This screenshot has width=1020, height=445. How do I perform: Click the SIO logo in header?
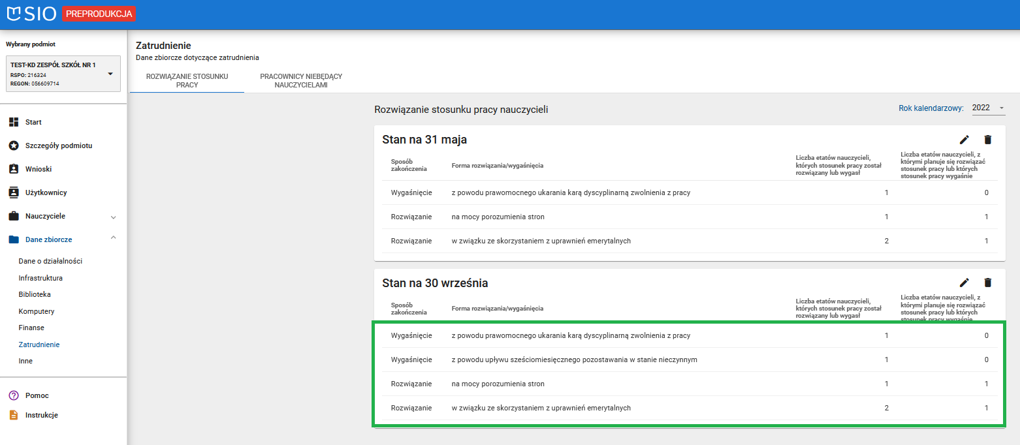[31, 14]
